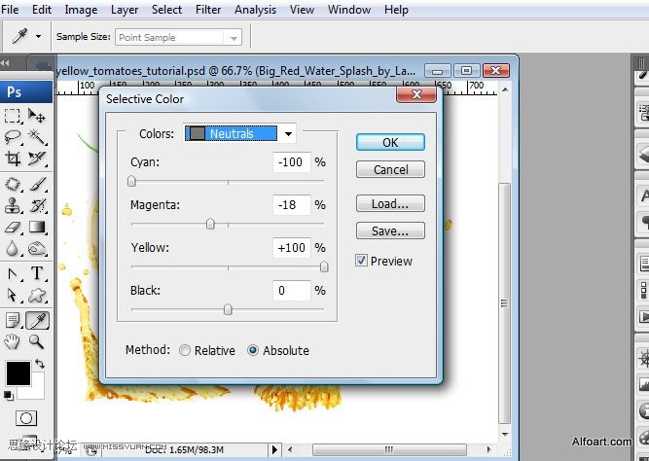The width and height of the screenshot is (649, 461).
Task: Select the Rectangular Marquee tool
Action: 13,116
